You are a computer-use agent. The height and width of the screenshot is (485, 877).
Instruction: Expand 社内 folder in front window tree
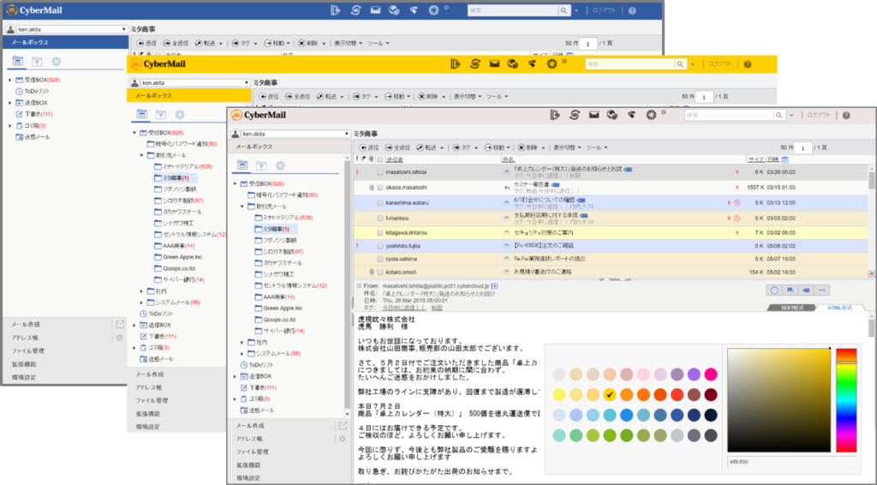[x=242, y=343]
